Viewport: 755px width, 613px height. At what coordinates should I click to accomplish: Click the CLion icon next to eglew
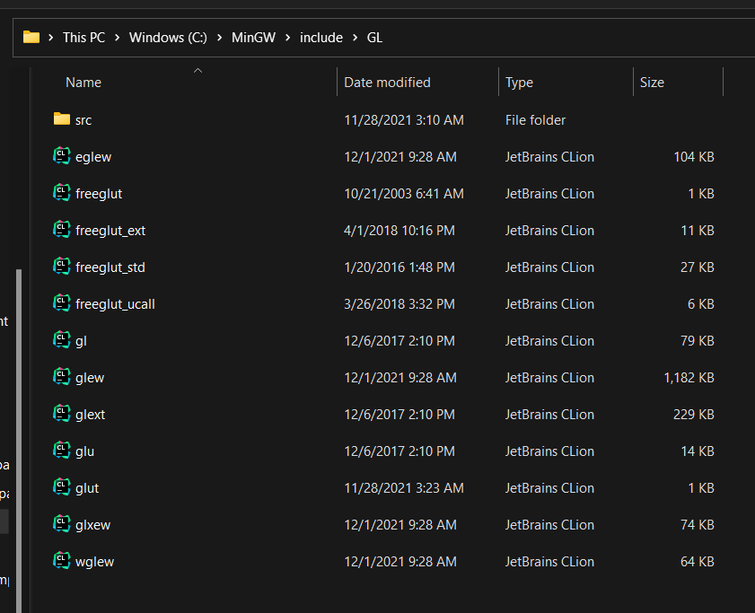(x=61, y=156)
